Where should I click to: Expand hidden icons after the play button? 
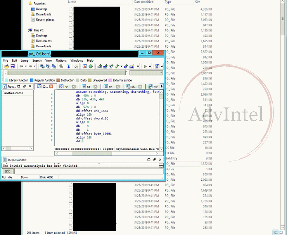click(150, 66)
